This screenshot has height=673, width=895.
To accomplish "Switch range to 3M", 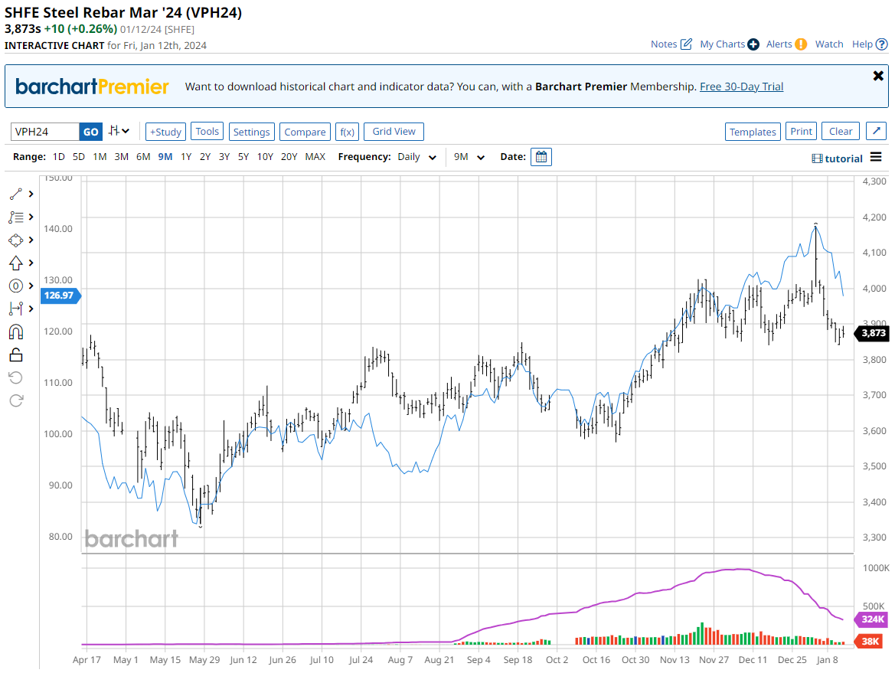I will (121, 157).
